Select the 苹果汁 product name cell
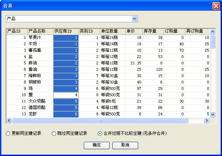This screenshot has height=156, width=222. coord(40,37)
